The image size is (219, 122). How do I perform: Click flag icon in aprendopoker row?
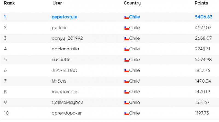tap(126, 113)
